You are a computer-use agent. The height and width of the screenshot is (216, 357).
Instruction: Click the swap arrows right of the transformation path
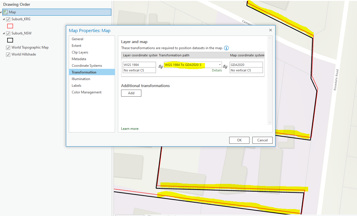click(x=225, y=67)
